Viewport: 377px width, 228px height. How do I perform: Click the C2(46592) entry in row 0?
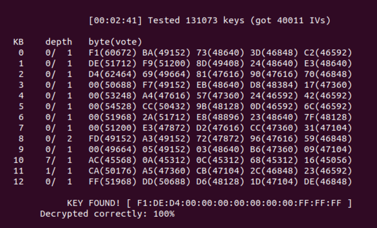pyautogui.click(x=328, y=53)
